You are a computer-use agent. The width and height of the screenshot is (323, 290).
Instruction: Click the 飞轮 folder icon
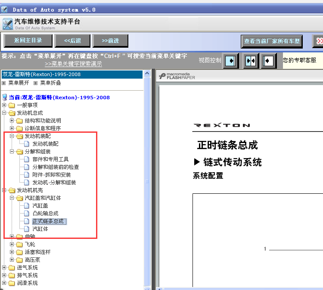point(19,244)
